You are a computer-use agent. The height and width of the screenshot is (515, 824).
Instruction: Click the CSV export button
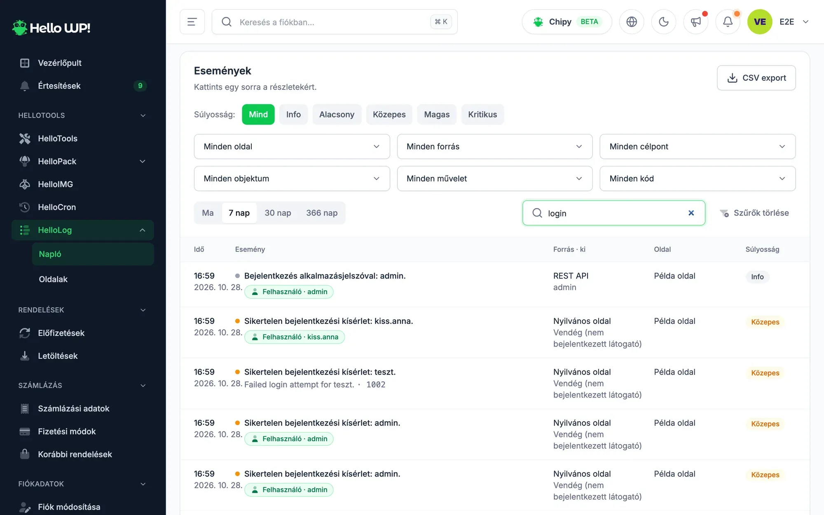coord(756,78)
